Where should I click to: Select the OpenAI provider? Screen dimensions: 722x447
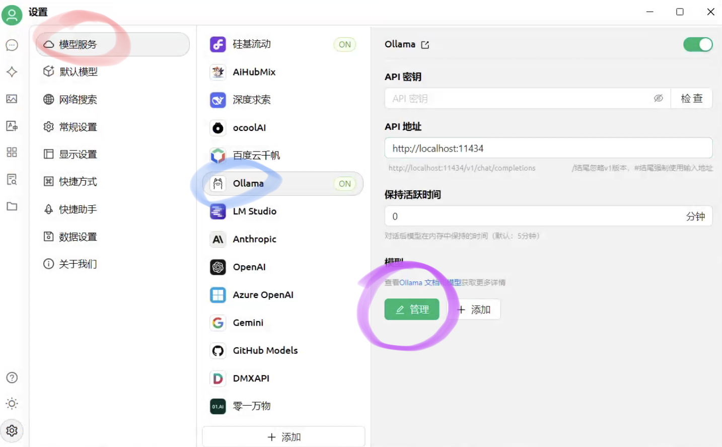coord(283,267)
